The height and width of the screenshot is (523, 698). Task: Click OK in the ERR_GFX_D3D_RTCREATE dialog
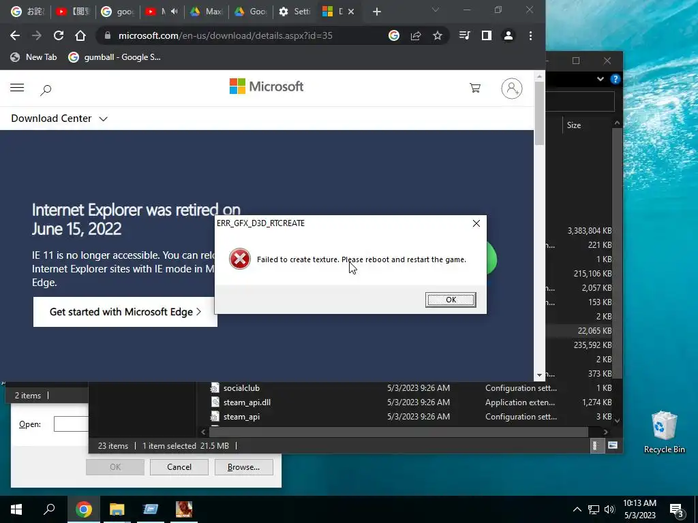click(451, 300)
